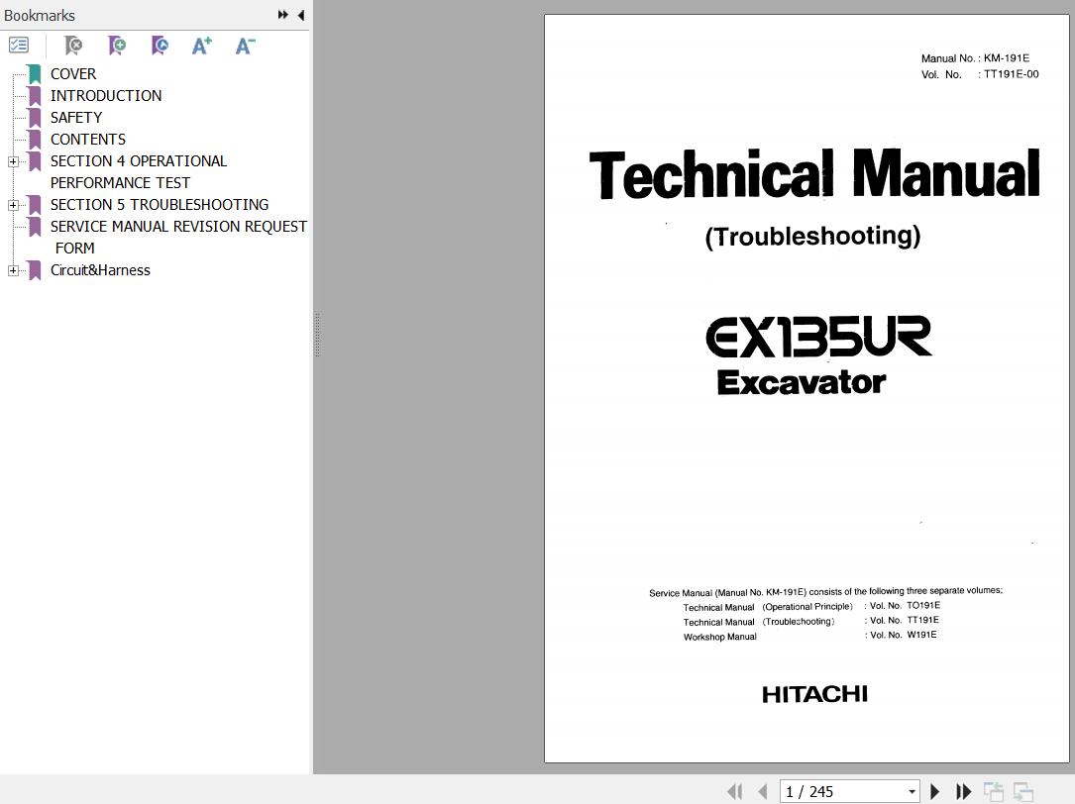Click the SECTION 5 bookmark ribbon icon
1075x804 pixels.
coord(35,205)
